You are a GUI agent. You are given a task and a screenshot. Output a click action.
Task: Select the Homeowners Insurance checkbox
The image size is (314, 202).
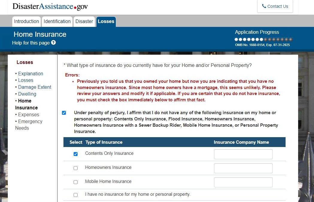(75, 168)
